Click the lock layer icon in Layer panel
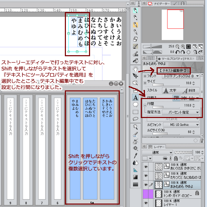The image size is (207, 207). 176,158
